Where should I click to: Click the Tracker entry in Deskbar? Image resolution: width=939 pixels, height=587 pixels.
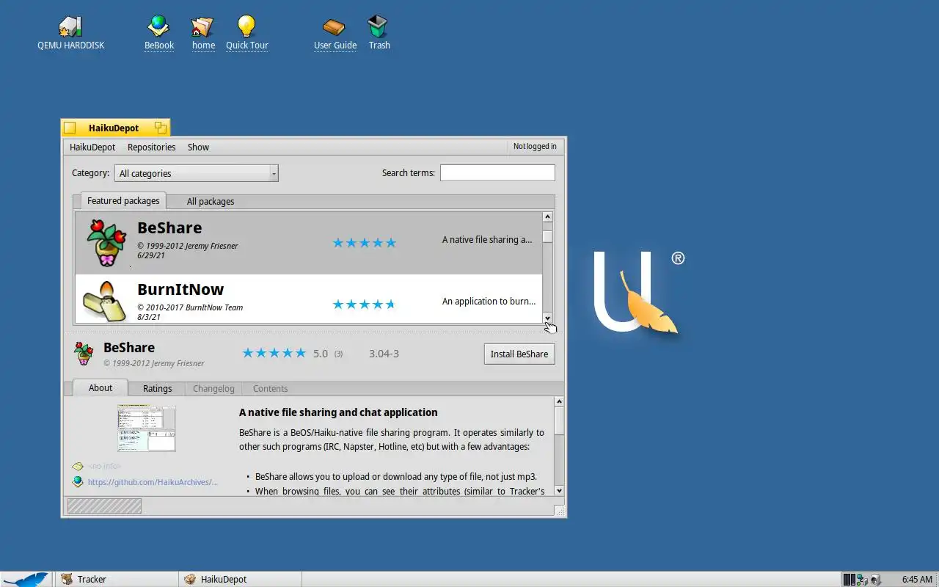(x=116, y=579)
